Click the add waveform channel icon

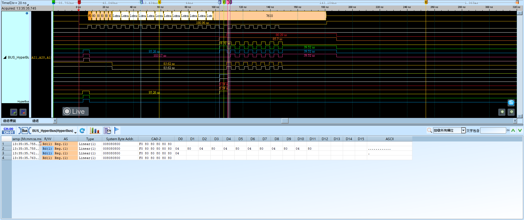click(14, 112)
